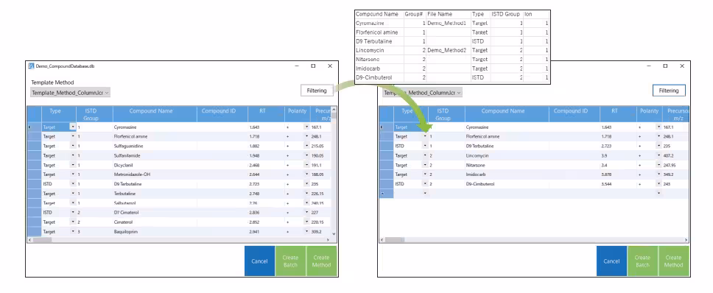This screenshot has width=713, height=293.
Task: Select row header of the Sulfaguanidine row
Action: click(x=34, y=146)
